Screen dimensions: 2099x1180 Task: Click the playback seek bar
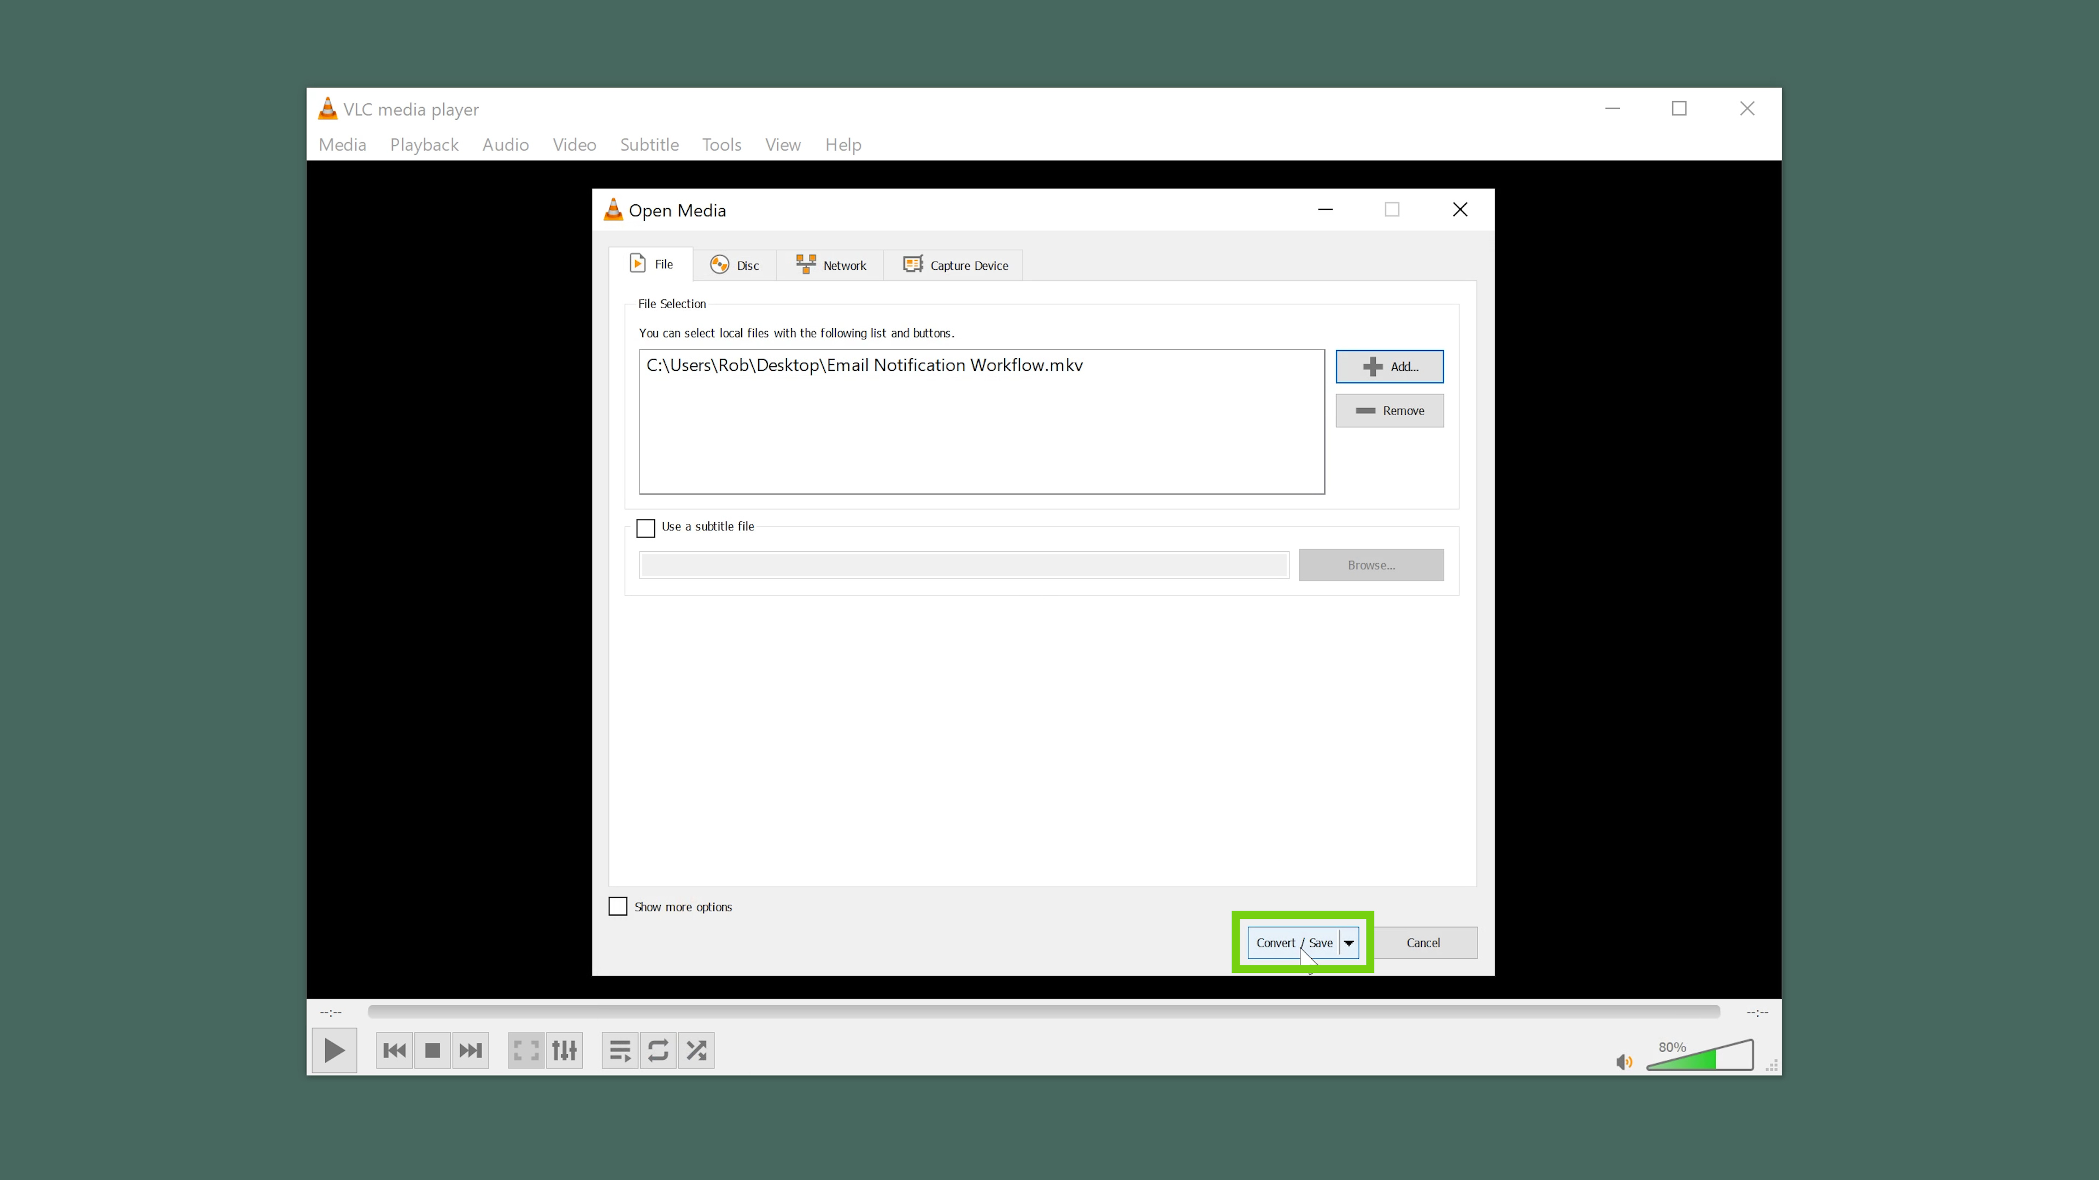[x=1044, y=1011]
